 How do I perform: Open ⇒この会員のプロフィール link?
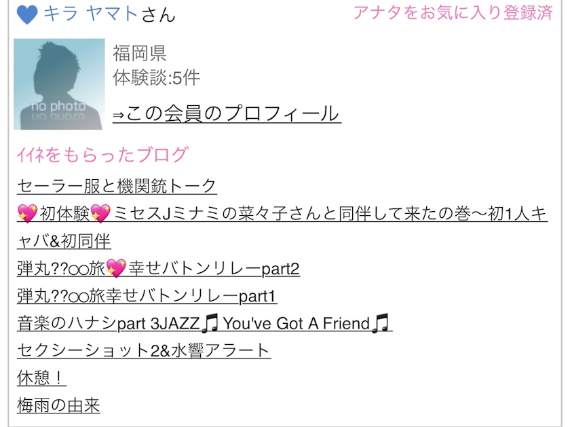click(227, 113)
